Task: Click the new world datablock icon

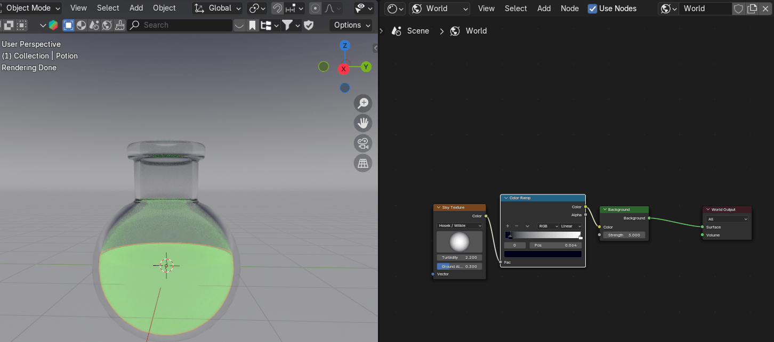Action: pos(752,9)
